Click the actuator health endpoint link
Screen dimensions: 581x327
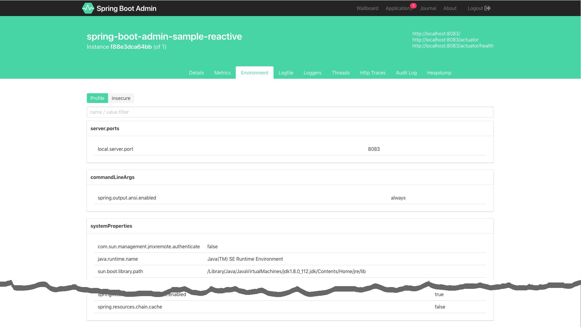click(452, 45)
